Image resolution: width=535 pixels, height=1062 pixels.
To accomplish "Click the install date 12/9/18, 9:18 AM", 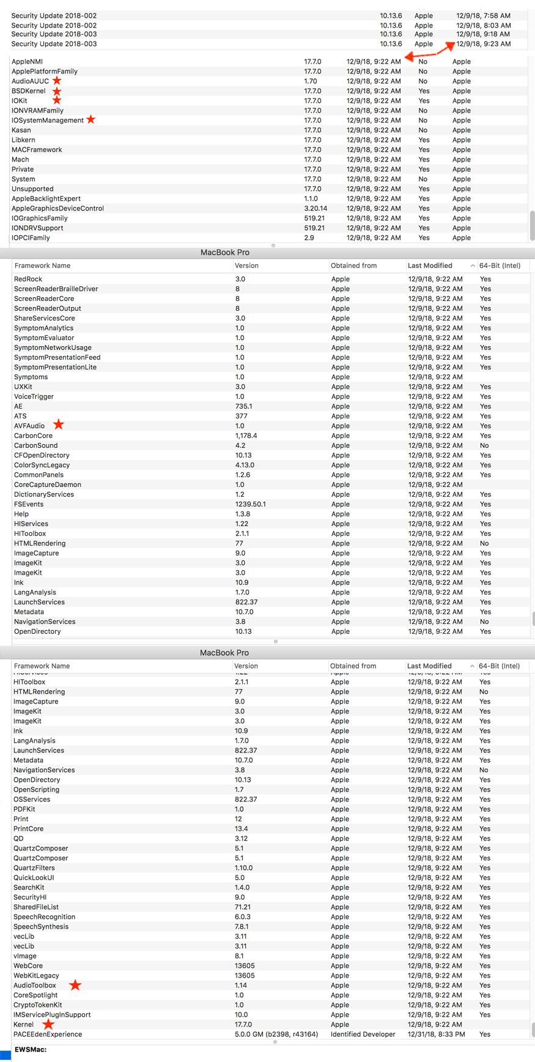I will 483,34.
